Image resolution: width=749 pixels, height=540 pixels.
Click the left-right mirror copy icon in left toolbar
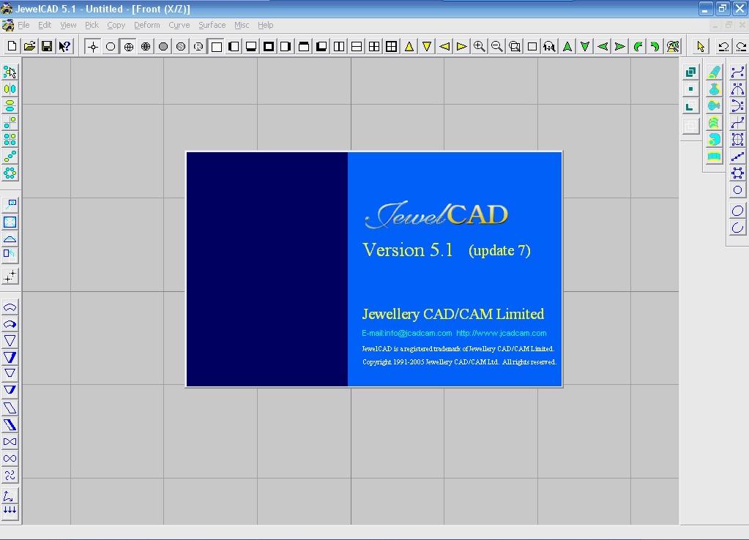click(x=10, y=89)
